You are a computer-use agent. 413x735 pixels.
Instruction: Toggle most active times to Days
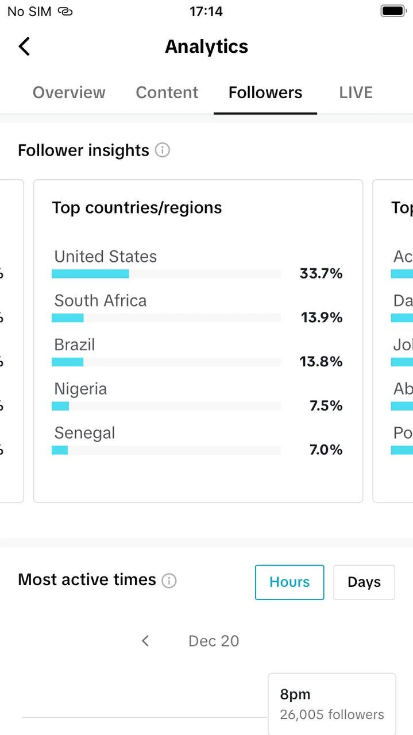pyautogui.click(x=364, y=582)
